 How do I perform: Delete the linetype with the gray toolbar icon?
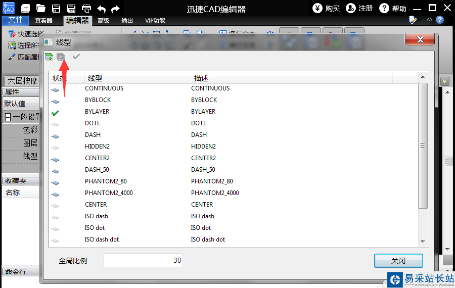(x=61, y=57)
